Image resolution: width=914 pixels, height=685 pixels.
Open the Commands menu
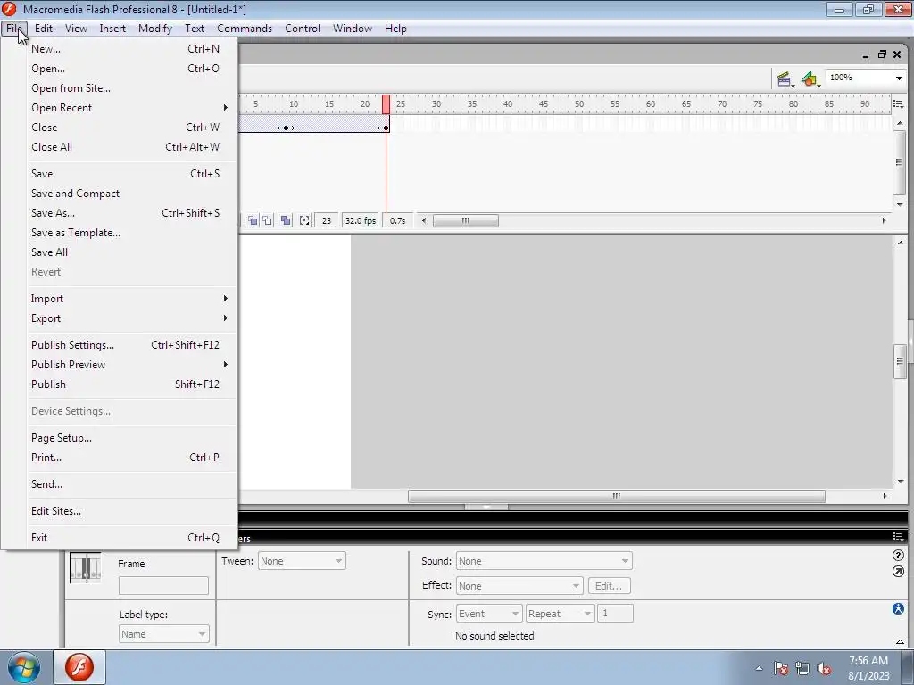click(245, 29)
